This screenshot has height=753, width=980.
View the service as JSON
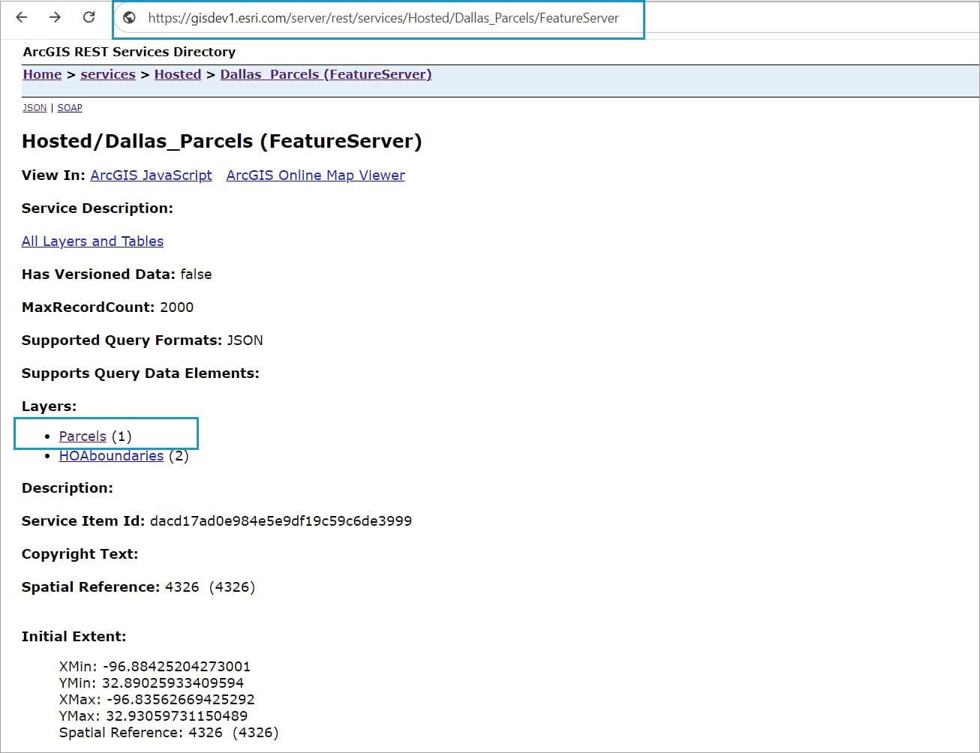pyautogui.click(x=35, y=108)
